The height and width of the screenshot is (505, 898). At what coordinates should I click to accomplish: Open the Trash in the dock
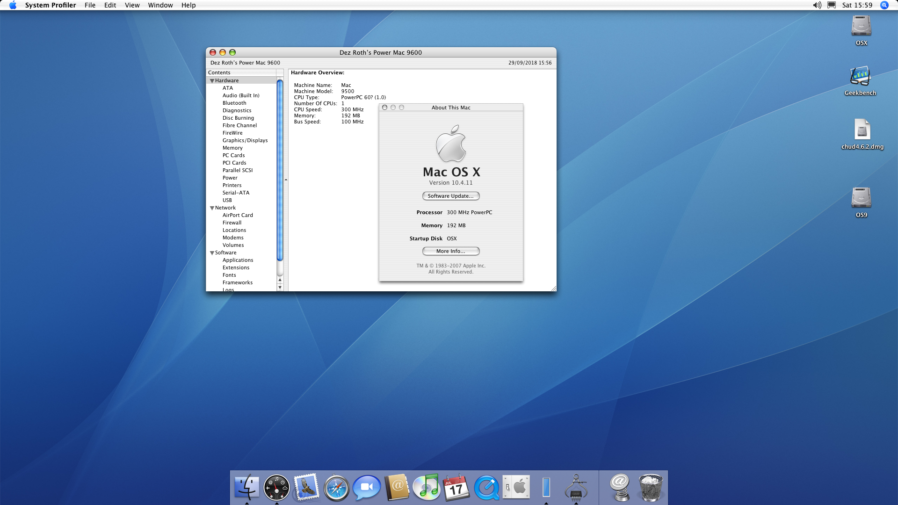[651, 487]
